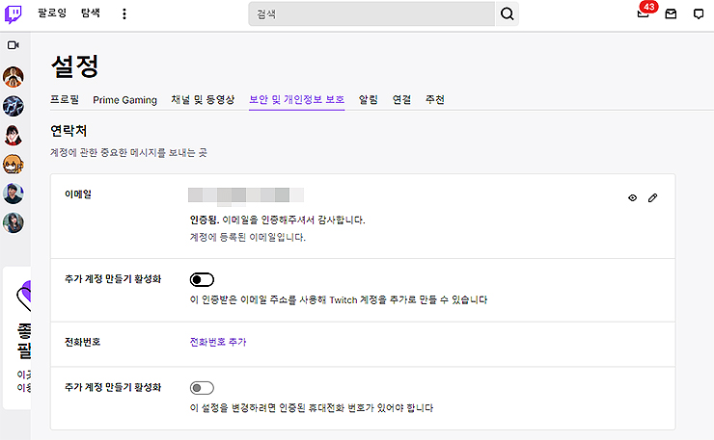Switch to the Prime Gaming tab
Image resolution: width=714 pixels, height=440 pixels.
(124, 100)
